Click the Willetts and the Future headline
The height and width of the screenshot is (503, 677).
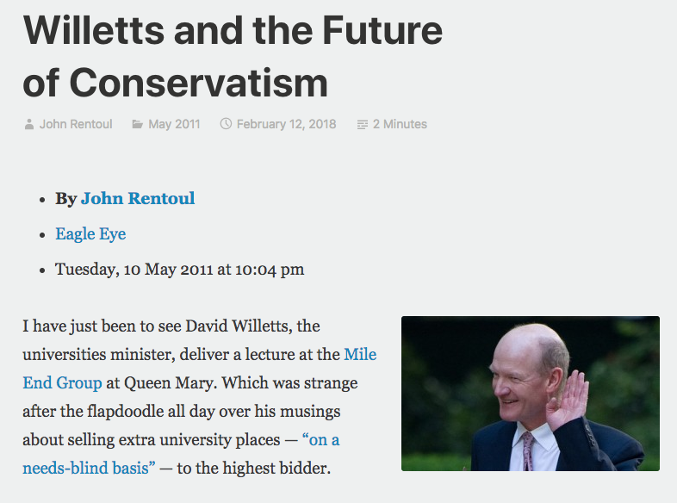[233, 31]
